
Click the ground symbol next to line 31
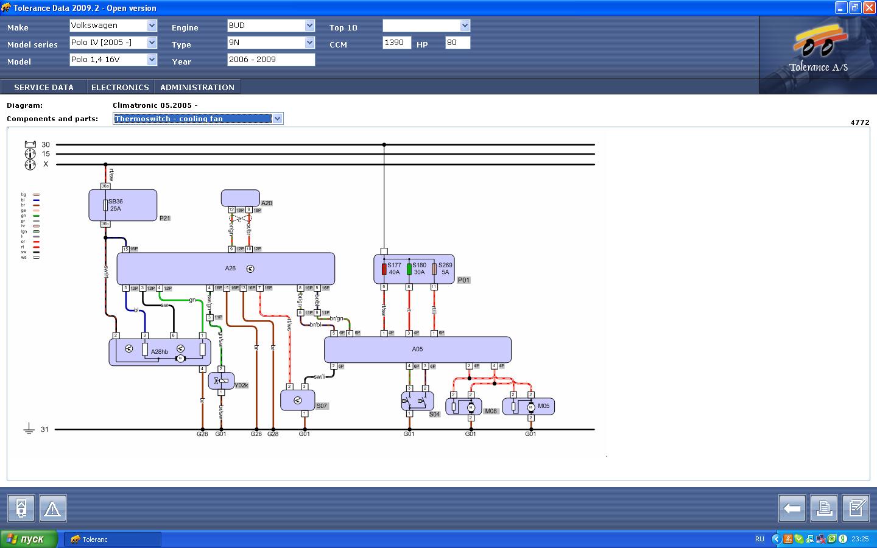pos(29,429)
